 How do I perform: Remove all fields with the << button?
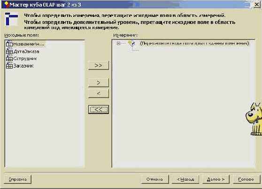99,110
